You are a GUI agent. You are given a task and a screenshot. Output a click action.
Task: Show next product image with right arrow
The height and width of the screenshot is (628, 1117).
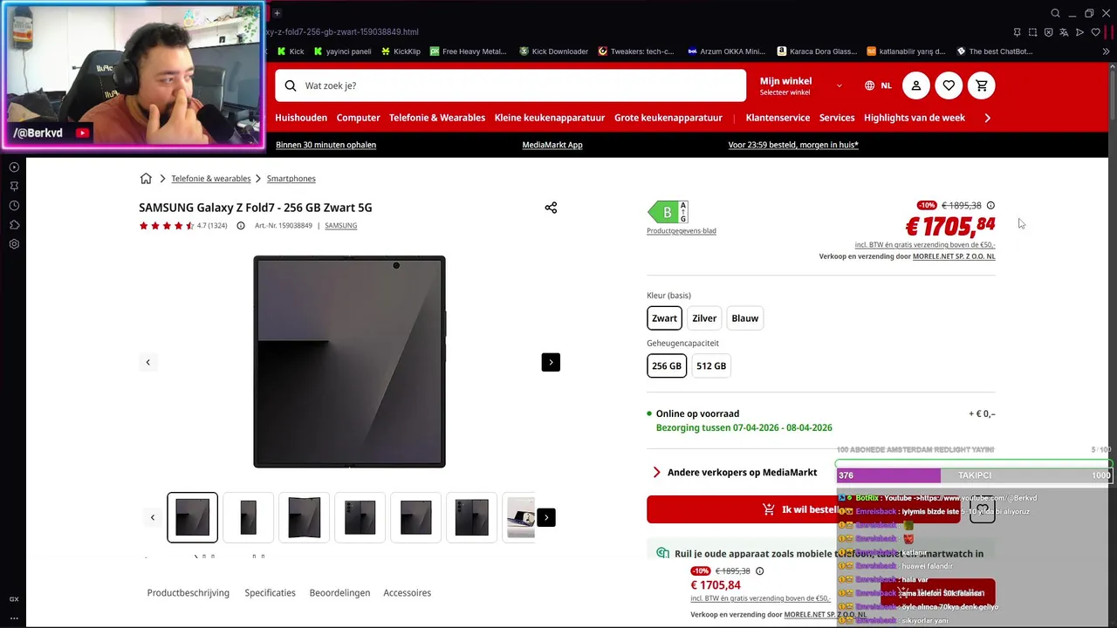pos(551,362)
